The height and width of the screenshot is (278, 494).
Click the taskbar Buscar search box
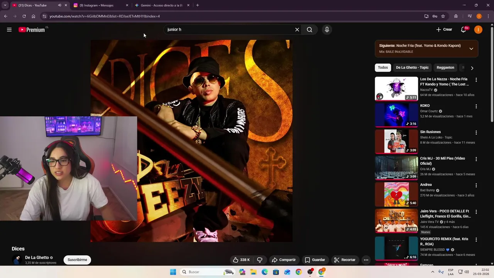click(x=208, y=272)
